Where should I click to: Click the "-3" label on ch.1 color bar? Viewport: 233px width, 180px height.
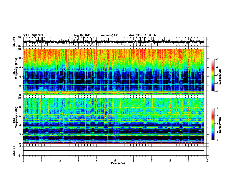(x=217, y=59)
